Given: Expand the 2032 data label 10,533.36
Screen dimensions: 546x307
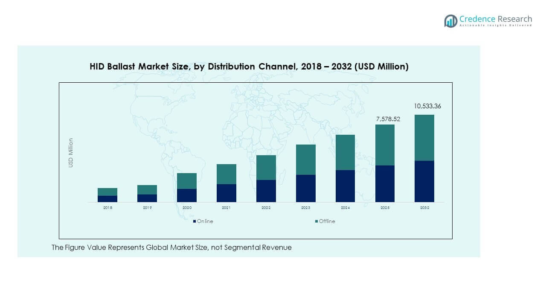Looking at the screenshot, I should pyautogui.click(x=428, y=106).
